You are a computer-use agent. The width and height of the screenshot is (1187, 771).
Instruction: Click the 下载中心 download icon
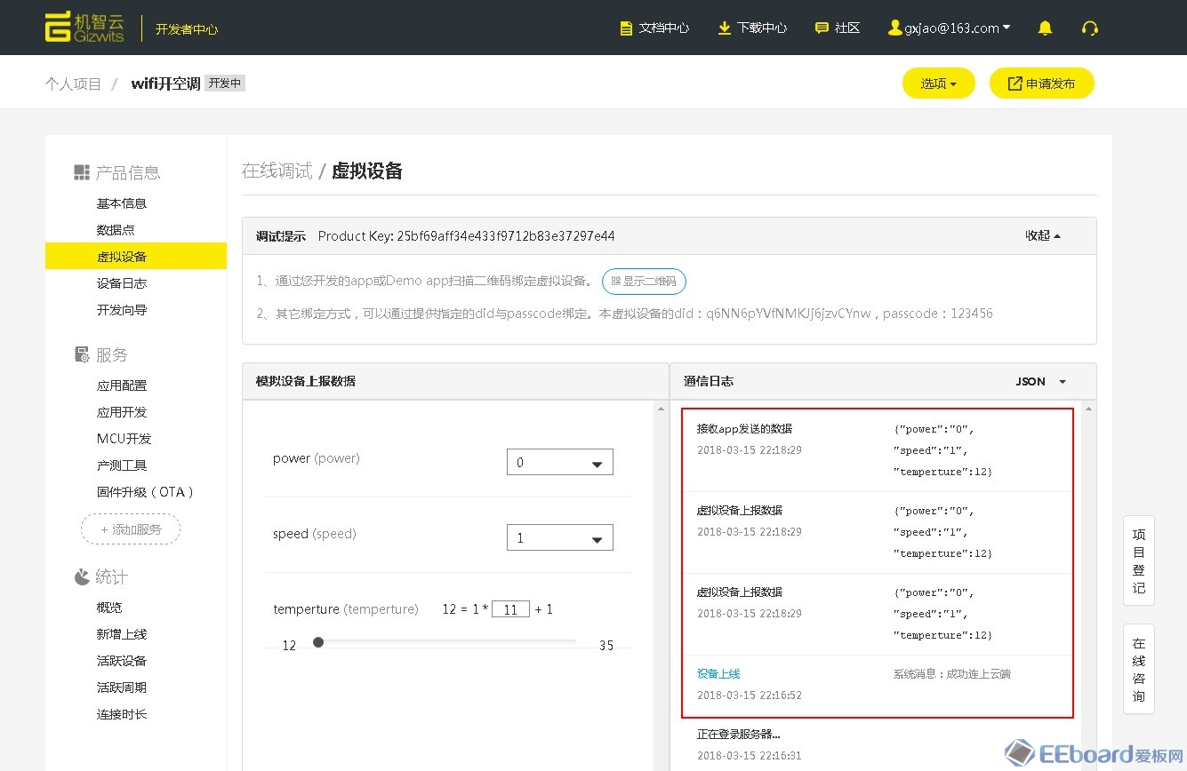[x=725, y=28]
